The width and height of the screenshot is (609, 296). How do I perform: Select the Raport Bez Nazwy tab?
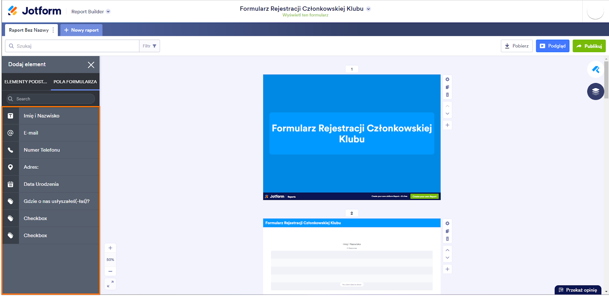29,30
